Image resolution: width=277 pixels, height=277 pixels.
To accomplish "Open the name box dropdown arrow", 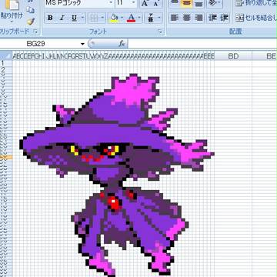I will [x=82, y=44].
